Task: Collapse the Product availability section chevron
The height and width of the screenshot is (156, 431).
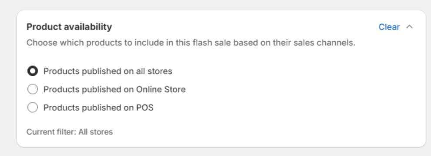Action: (x=409, y=27)
